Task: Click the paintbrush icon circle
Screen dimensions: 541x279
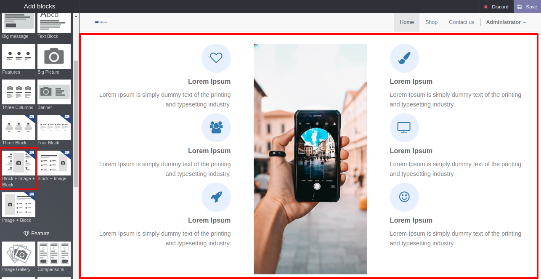Action: [x=404, y=58]
